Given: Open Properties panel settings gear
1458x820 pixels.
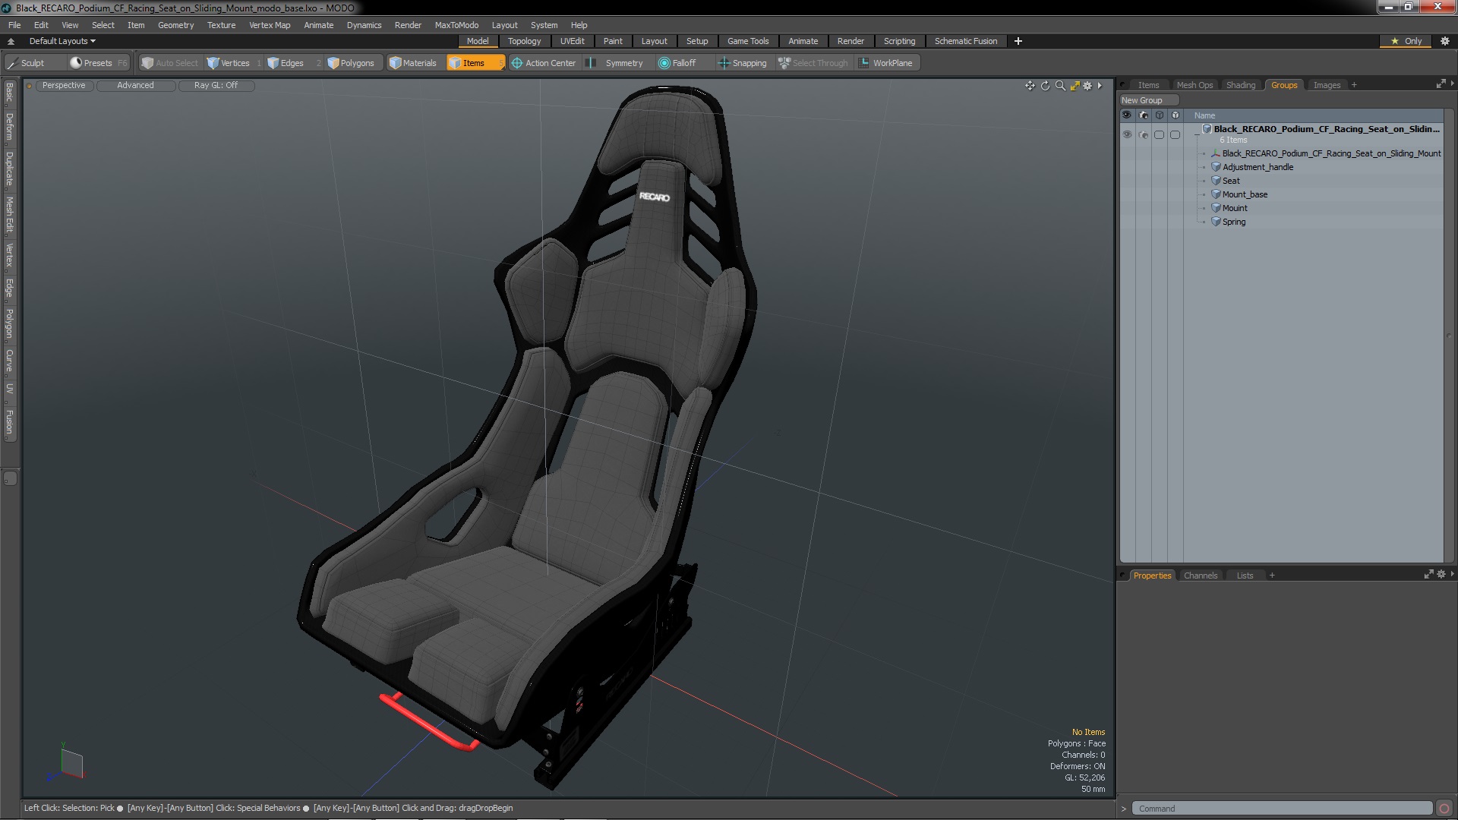Looking at the screenshot, I should tap(1441, 575).
